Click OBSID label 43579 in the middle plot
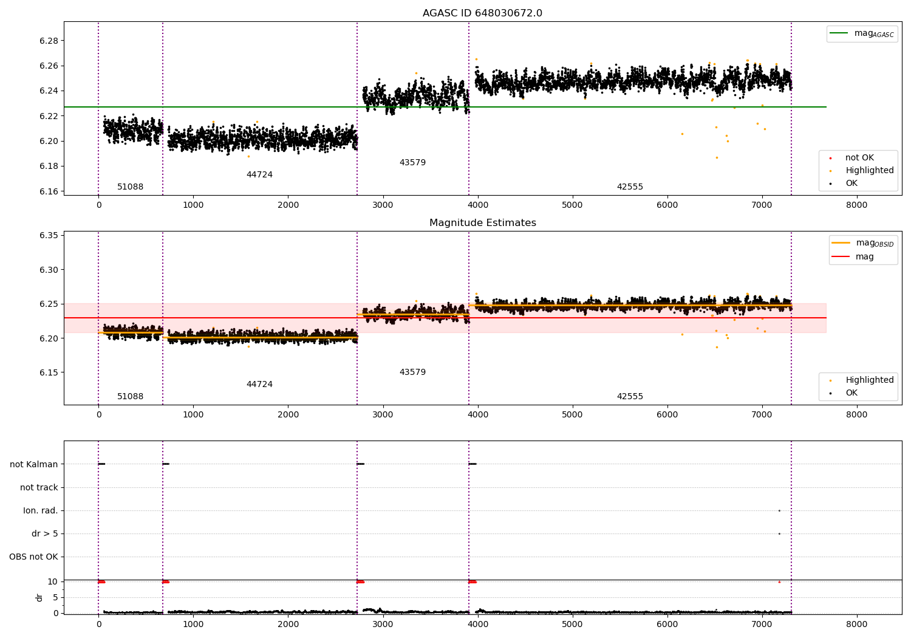The image size is (911, 638). (412, 372)
